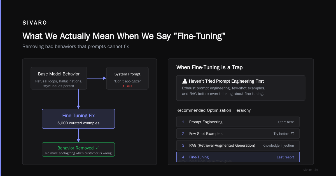The width and height of the screenshot is (336, 176).
Task: Click the green Behavior Removed checkmark
Action: click(x=97, y=148)
